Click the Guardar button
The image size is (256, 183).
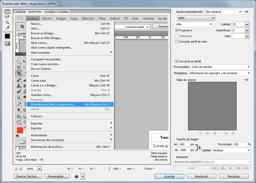(170, 176)
